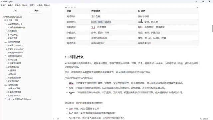This screenshot has width=213, height=120.
Task: Click the Typora app icon in title bar
Action: click(x=1, y=2)
